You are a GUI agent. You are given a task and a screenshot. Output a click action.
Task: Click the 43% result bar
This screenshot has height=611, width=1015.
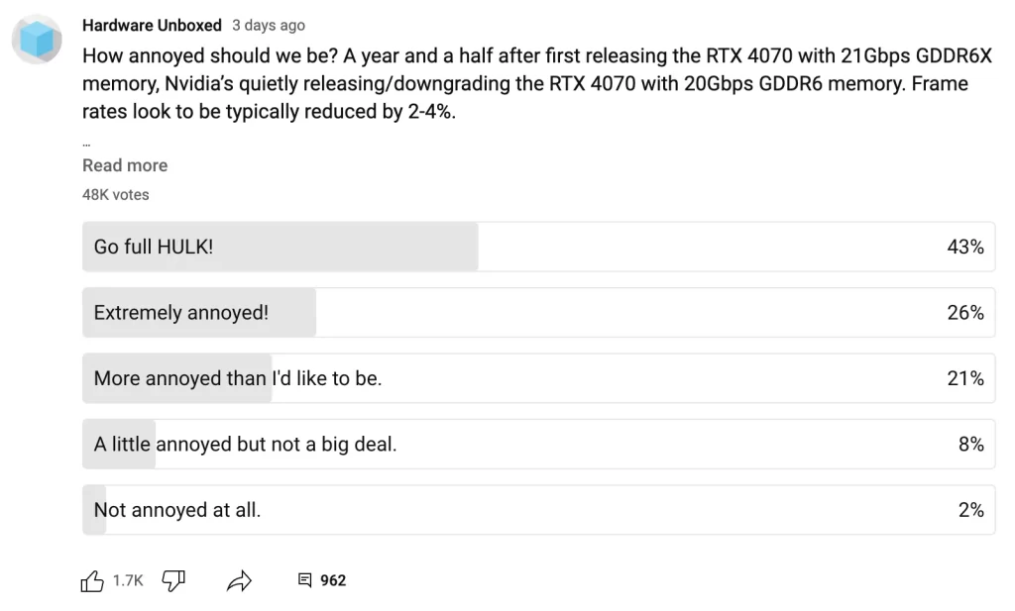[962, 247]
